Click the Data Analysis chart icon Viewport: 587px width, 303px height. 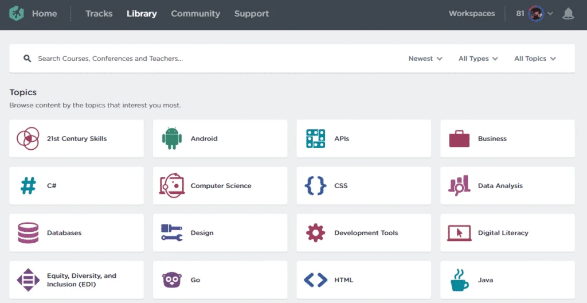pos(459,185)
